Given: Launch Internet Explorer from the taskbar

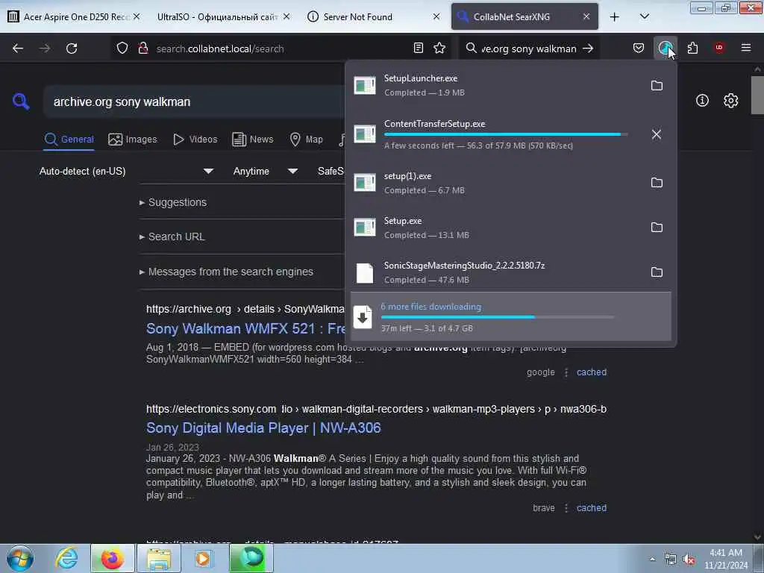Looking at the screenshot, I should (x=66, y=558).
